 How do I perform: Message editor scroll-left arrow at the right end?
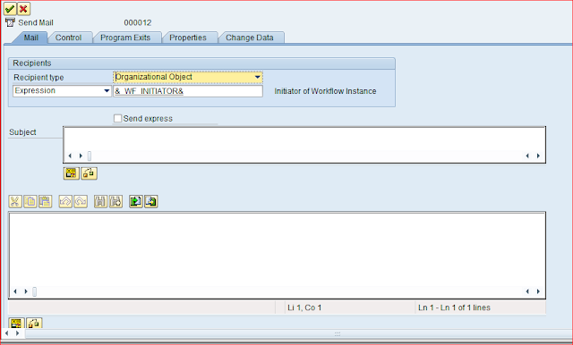(527, 291)
